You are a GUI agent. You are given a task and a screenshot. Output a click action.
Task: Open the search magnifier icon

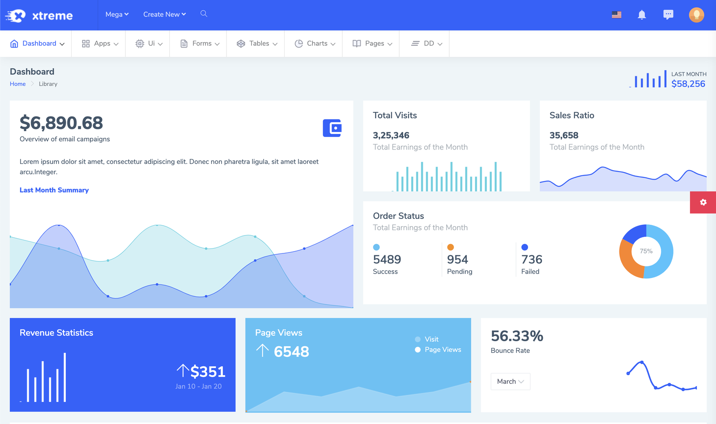point(204,14)
